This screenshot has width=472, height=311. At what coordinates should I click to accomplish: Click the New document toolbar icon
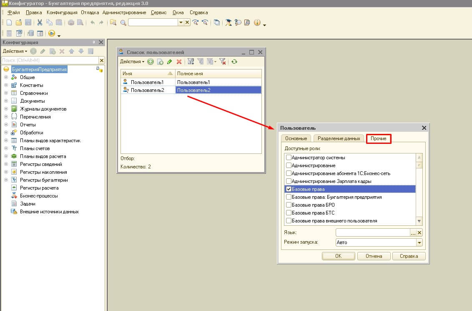pyautogui.click(x=10, y=22)
